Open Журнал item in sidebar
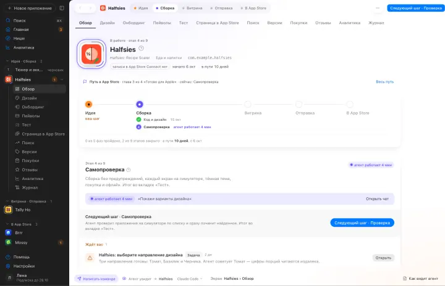Screen dimensions: 445x286 (39, 187)
